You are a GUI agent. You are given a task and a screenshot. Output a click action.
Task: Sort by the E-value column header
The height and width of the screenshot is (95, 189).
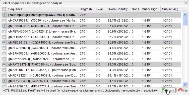pyautogui.click(x=100, y=9)
